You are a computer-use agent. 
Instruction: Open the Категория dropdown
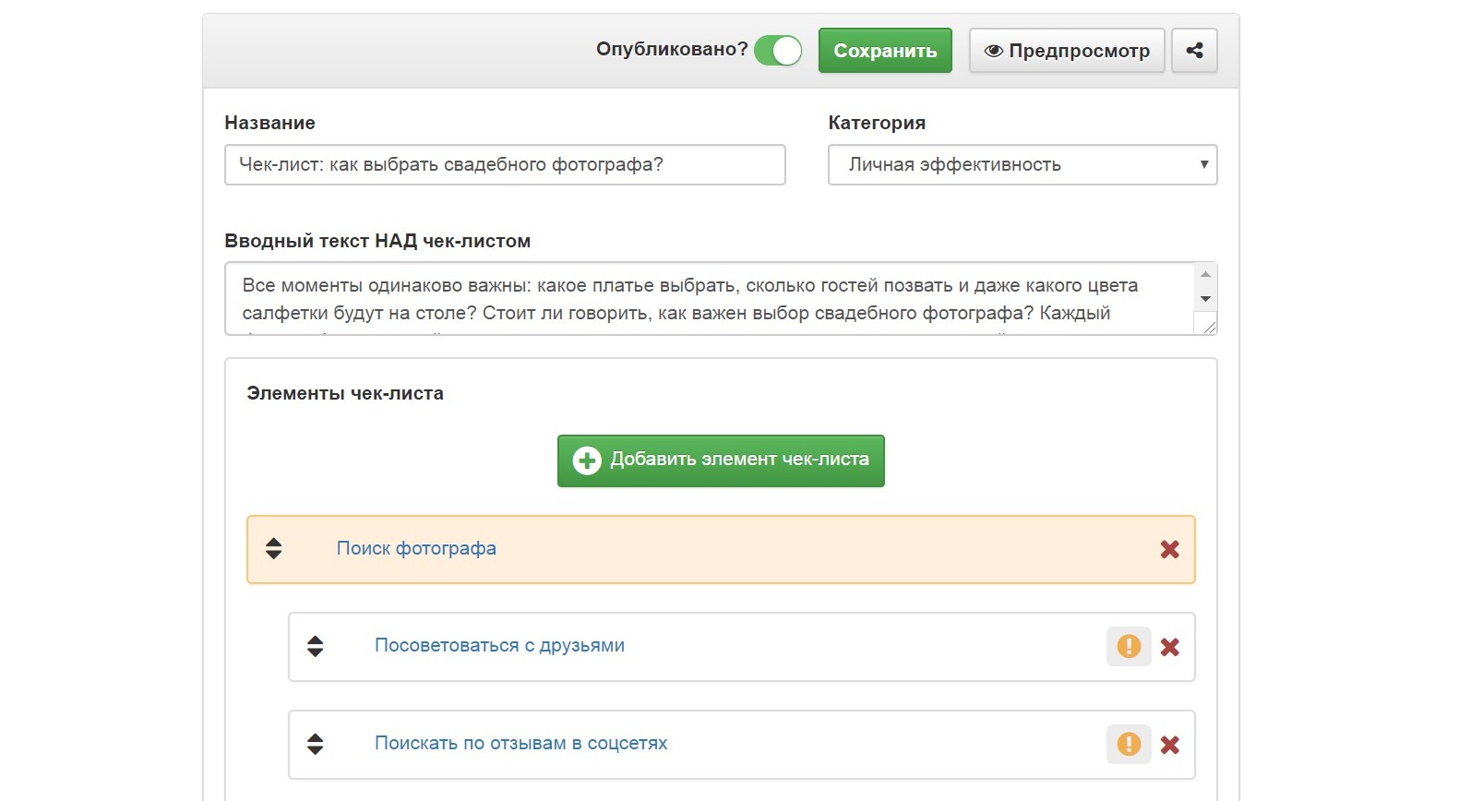coord(1022,164)
